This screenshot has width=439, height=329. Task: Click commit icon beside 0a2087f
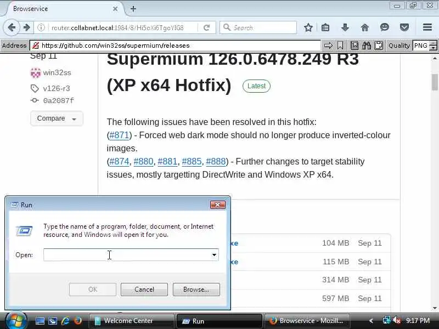point(35,100)
